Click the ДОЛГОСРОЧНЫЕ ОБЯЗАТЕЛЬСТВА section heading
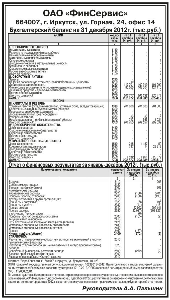The image size is (170, 300). 34,125
